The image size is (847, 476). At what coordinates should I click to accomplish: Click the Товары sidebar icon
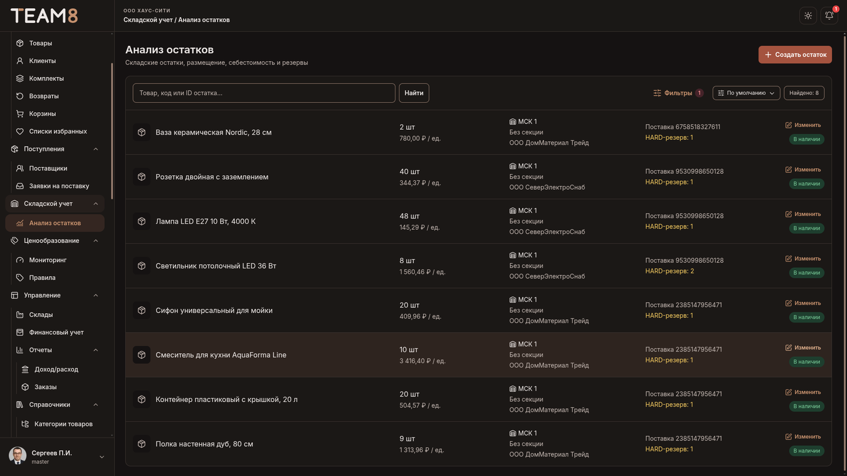pyautogui.click(x=20, y=43)
